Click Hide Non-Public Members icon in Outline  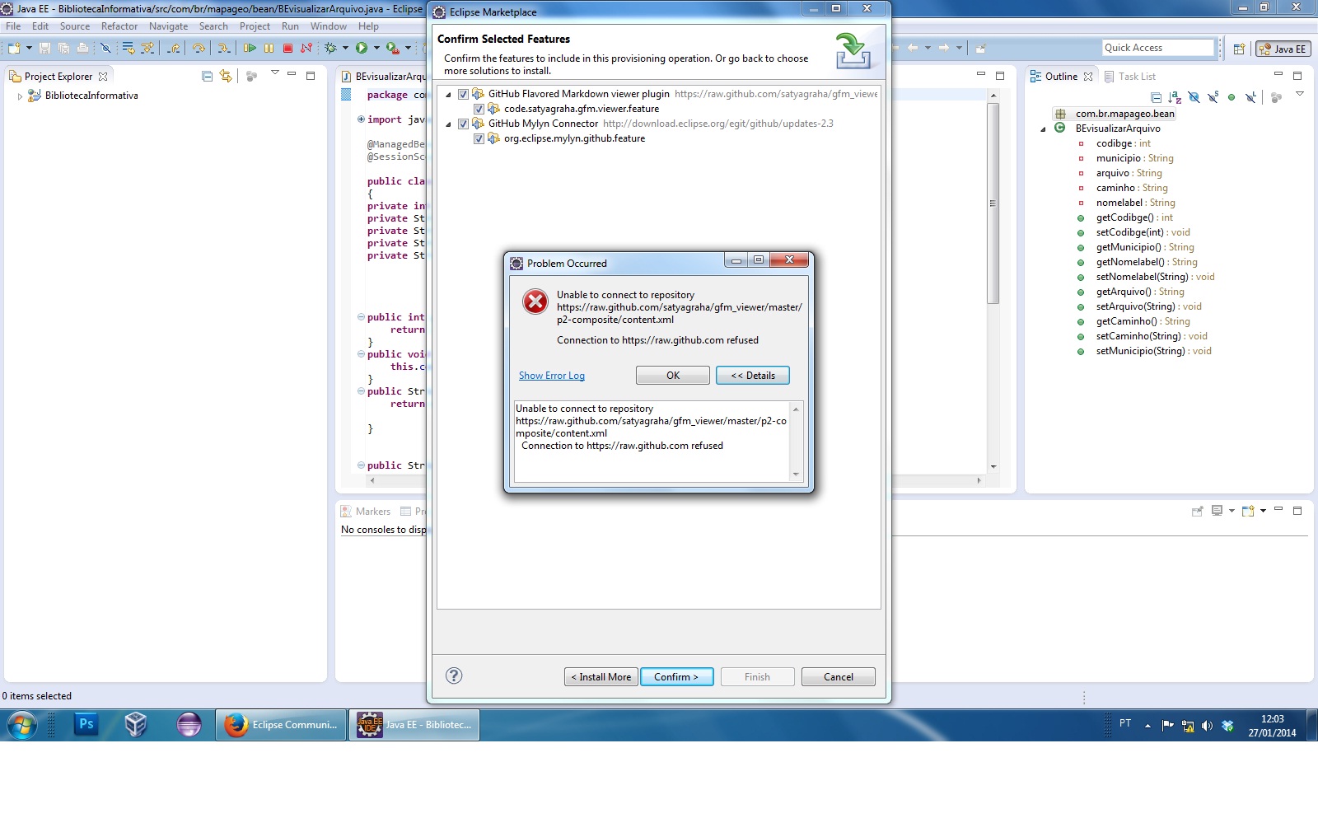point(1232,97)
